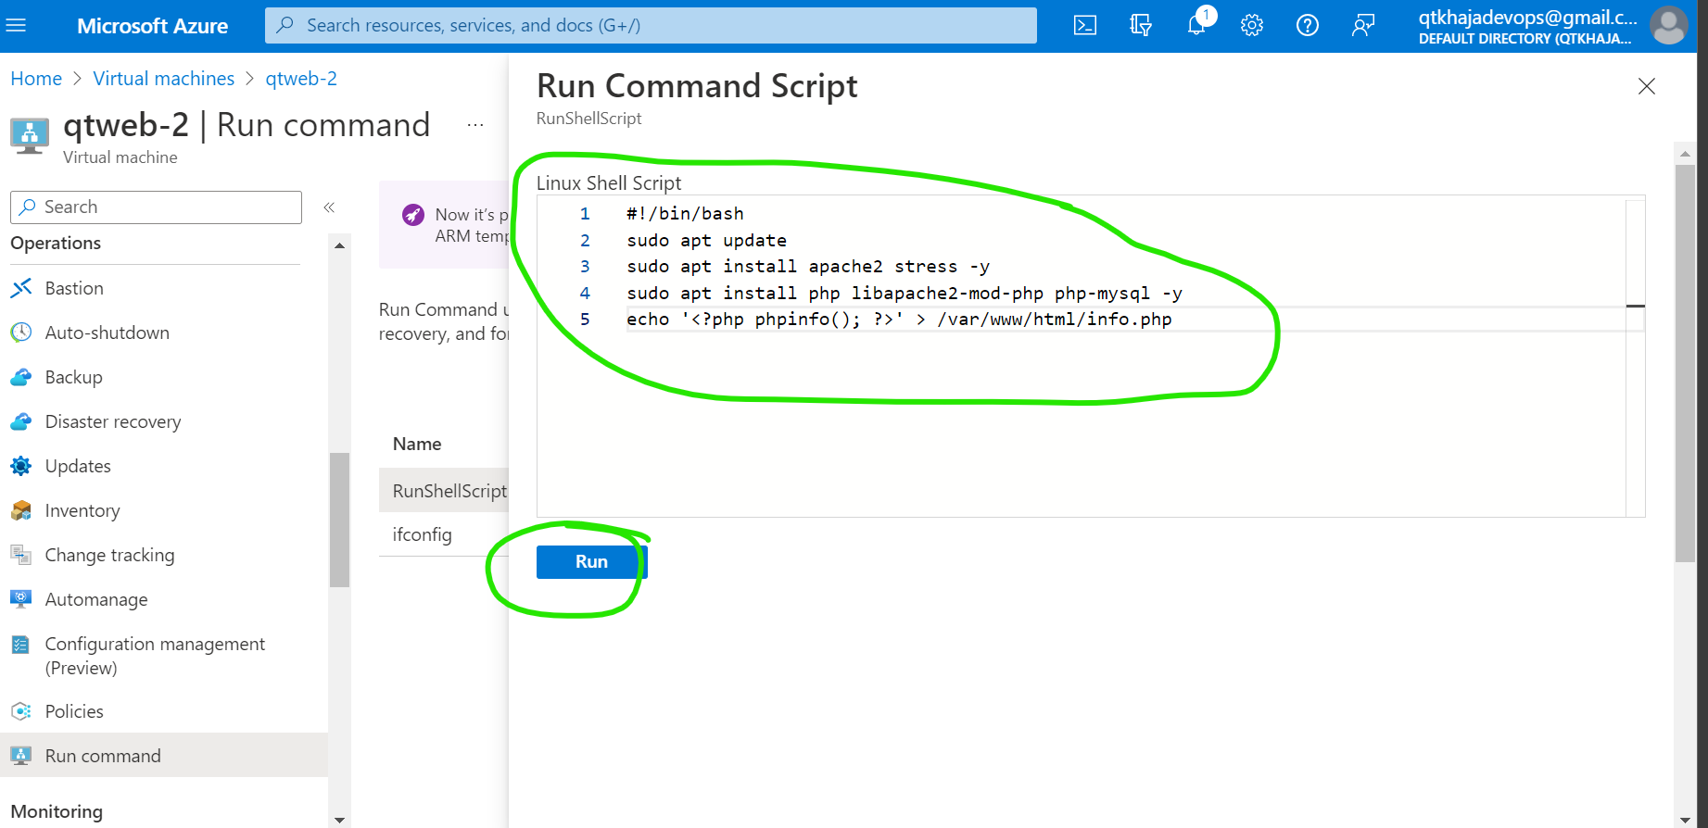Viewport: 1708px width, 828px height.
Task: Open the hamburger portal menu
Action: pyautogui.click(x=17, y=26)
